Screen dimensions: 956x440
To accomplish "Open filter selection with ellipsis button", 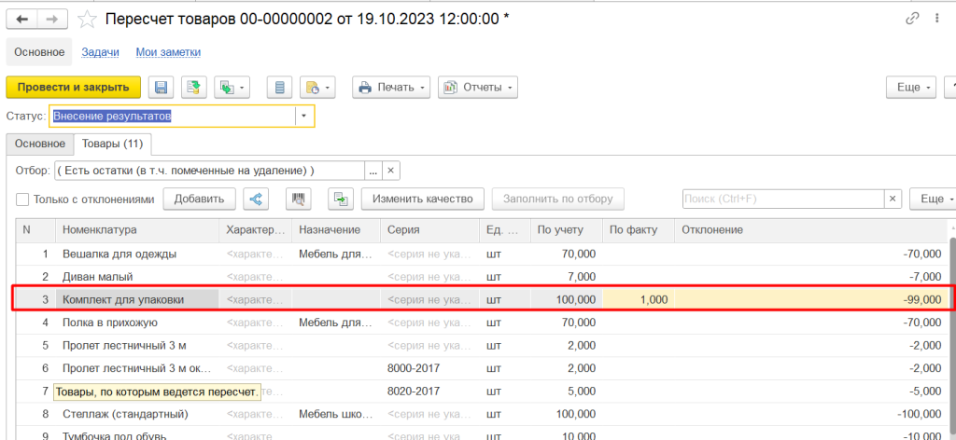I will [373, 171].
